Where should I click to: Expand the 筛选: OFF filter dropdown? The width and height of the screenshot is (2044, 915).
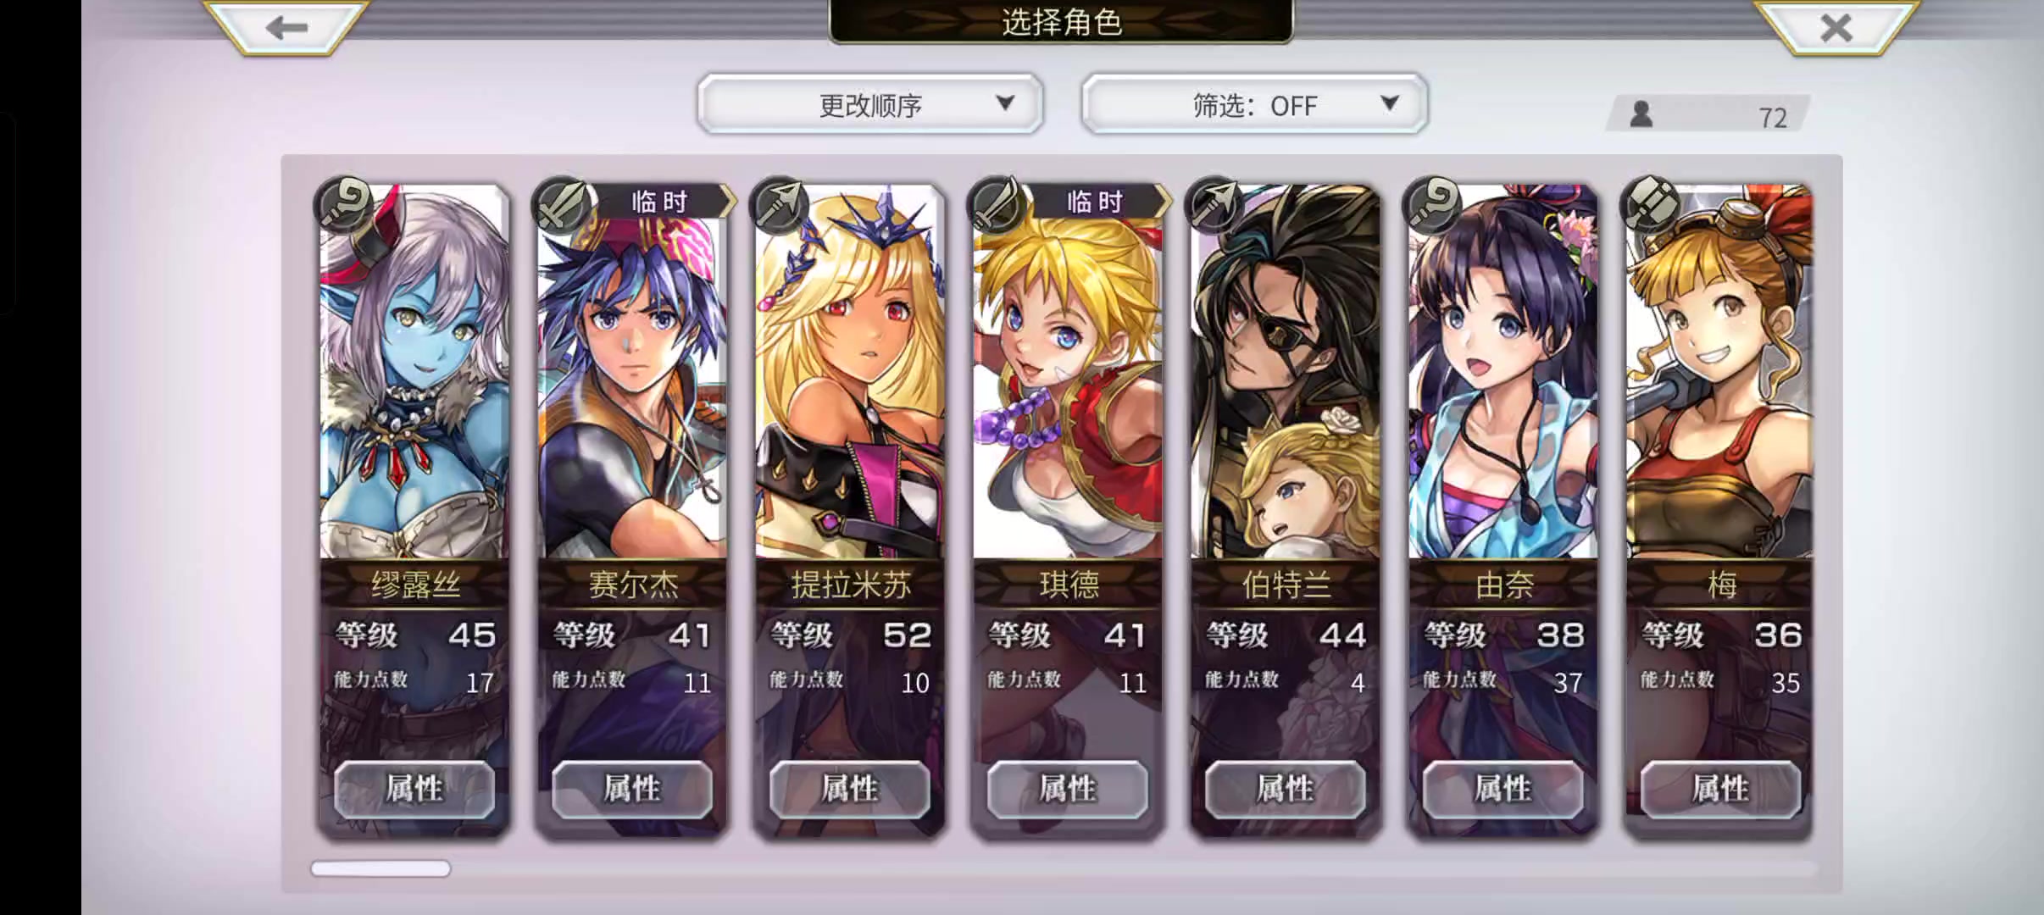tap(1255, 104)
